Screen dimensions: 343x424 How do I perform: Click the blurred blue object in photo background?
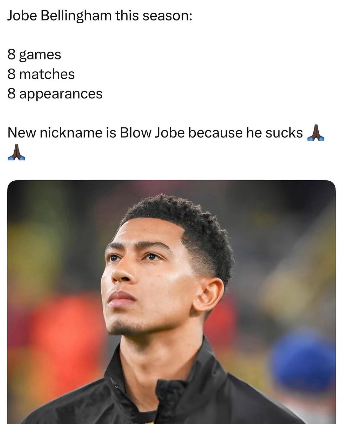303,361
